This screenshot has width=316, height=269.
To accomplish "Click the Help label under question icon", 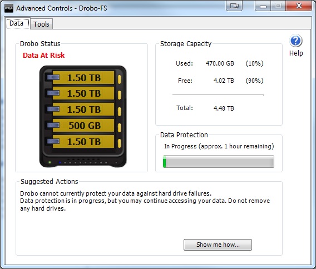I will [296, 53].
